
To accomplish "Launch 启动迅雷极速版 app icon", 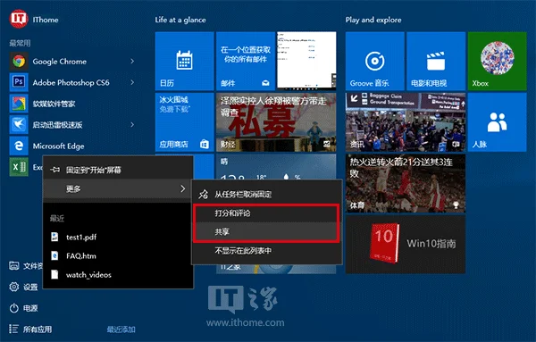I will (19, 125).
